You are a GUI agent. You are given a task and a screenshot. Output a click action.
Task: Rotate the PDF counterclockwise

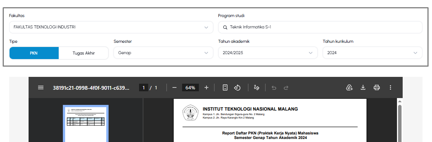click(237, 87)
